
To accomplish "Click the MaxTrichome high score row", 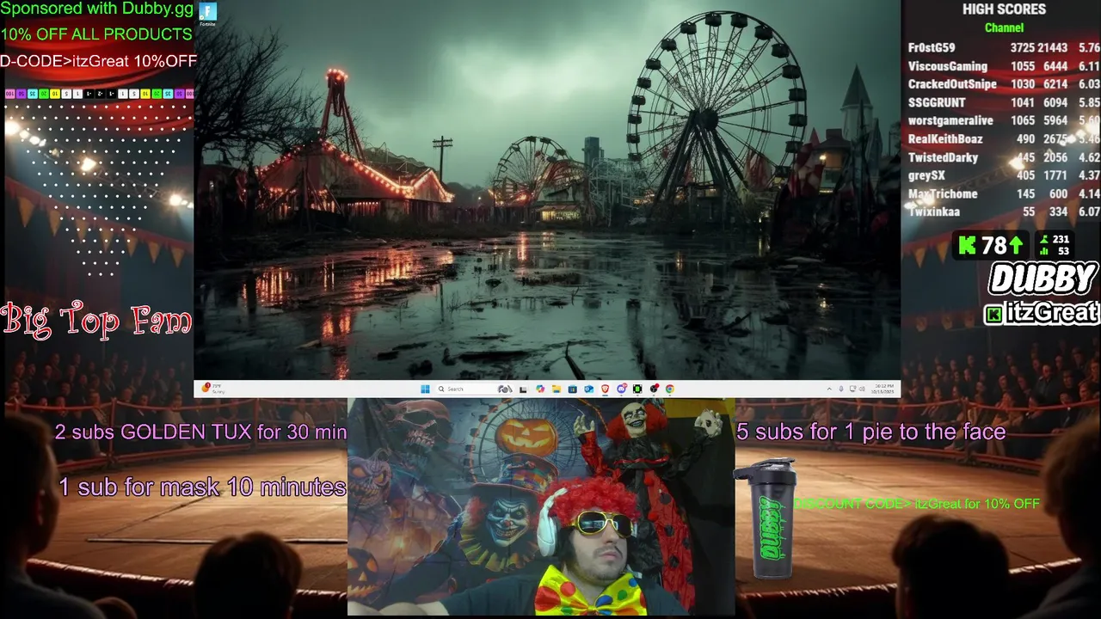I will [1004, 193].
